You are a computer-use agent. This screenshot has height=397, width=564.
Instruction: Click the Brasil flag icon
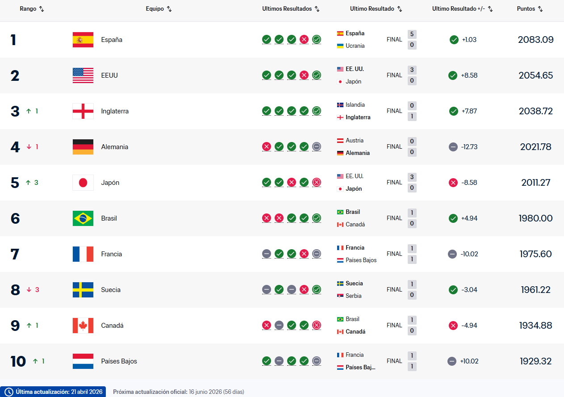pyautogui.click(x=83, y=218)
